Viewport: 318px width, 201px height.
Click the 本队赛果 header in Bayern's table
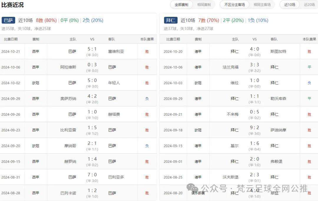point(309,39)
